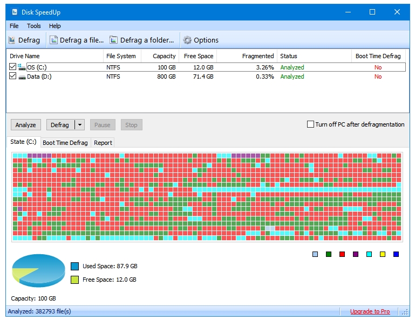Image resolution: width=415 pixels, height=321 pixels.
Task: Sort by Capacity column header
Action: click(x=160, y=56)
